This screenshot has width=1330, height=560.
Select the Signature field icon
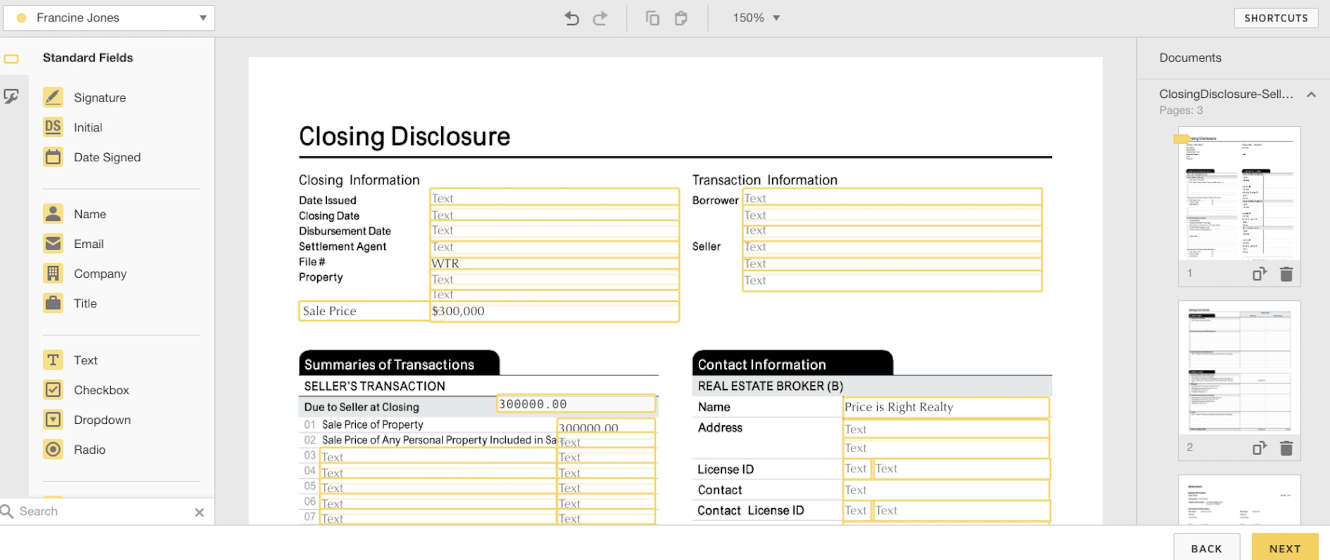[x=53, y=97]
